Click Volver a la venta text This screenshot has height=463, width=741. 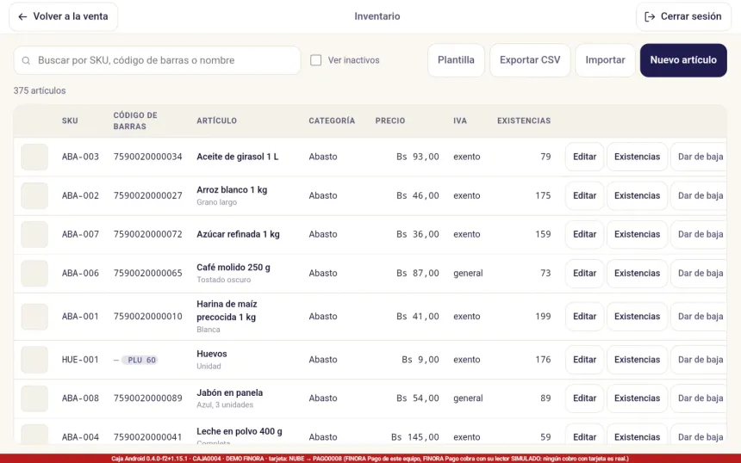[71, 16]
